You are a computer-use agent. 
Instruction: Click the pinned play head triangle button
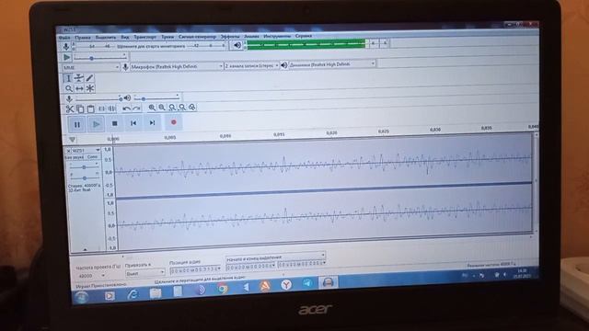(72, 140)
